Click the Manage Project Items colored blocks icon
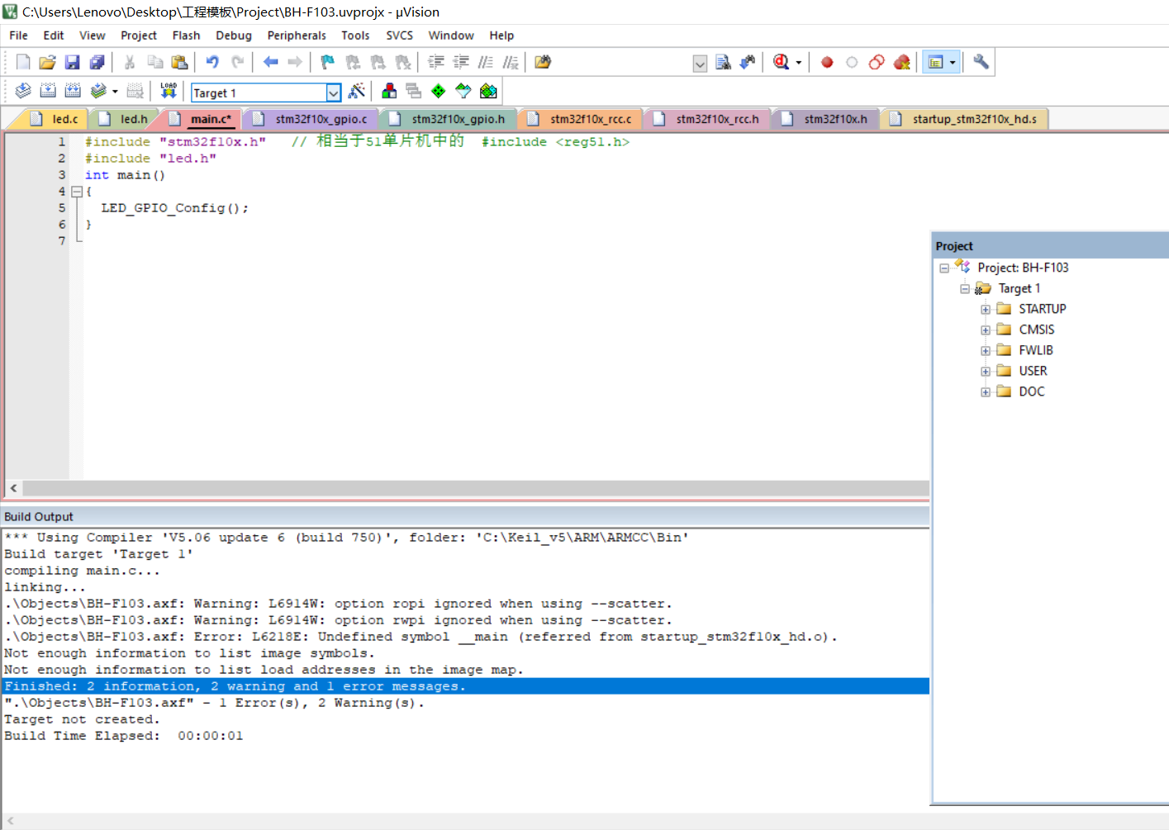1169x830 pixels. [389, 91]
